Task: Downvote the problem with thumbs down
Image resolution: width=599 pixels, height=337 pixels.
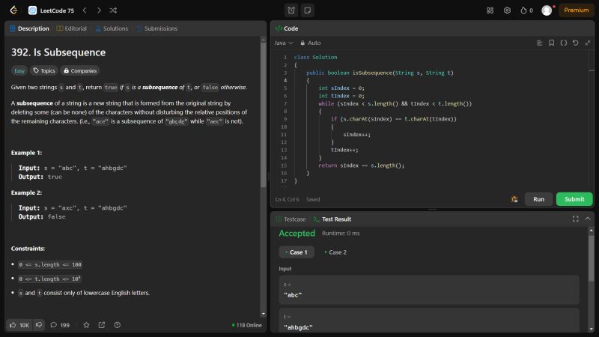Action: point(40,325)
